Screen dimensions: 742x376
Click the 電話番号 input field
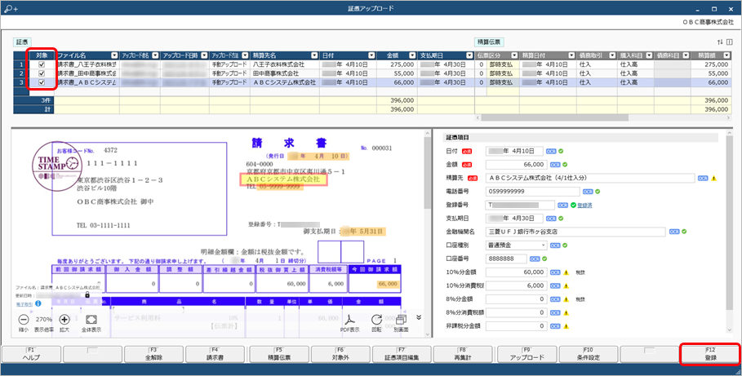point(532,192)
